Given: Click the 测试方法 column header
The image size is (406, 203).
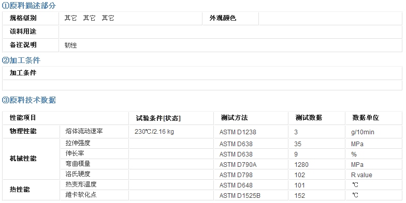Looking at the screenshot, I should (x=234, y=118).
